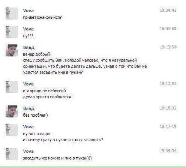This screenshot has height=167, width=186.
Task: Open Vova's profile name above "привет)знакомимся?"
Action: [x=28, y=11]
